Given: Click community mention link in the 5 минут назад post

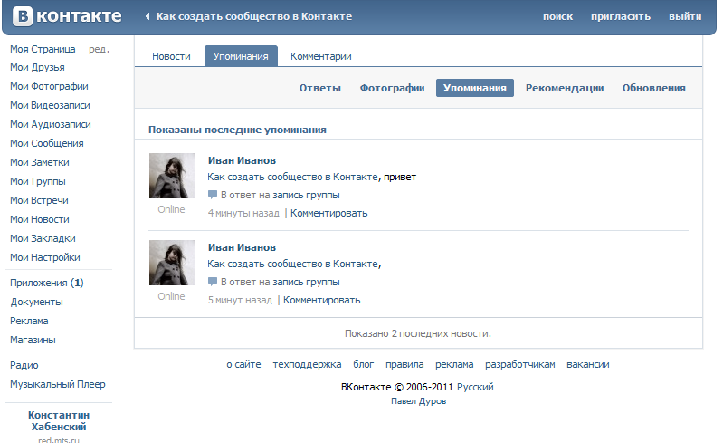Looking at the screenshot, I should [292, 264].
